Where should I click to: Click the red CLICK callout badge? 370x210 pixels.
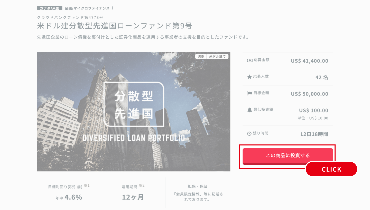pos(331,169)
